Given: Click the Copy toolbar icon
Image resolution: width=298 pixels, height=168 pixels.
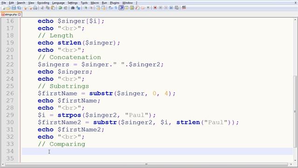Looking at the screenshot, I should (x=47, y=8).
